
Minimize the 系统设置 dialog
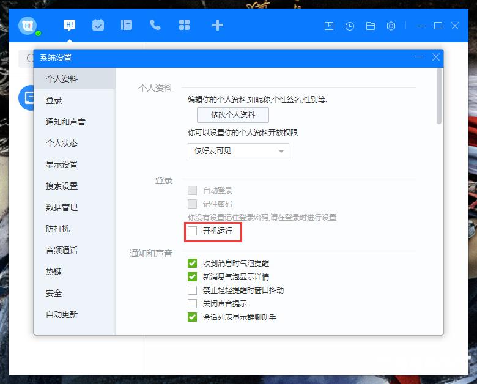419,57
